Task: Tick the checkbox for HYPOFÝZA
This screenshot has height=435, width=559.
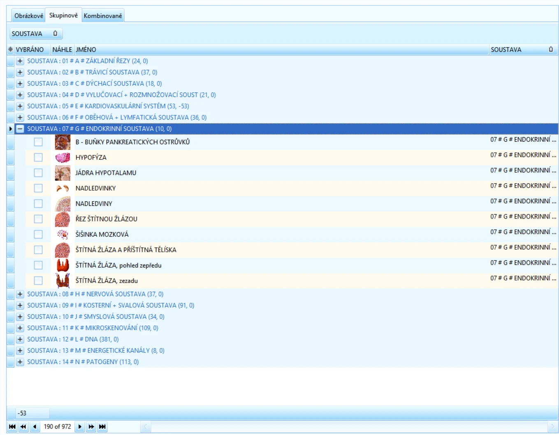Action: tap(38, 157)
